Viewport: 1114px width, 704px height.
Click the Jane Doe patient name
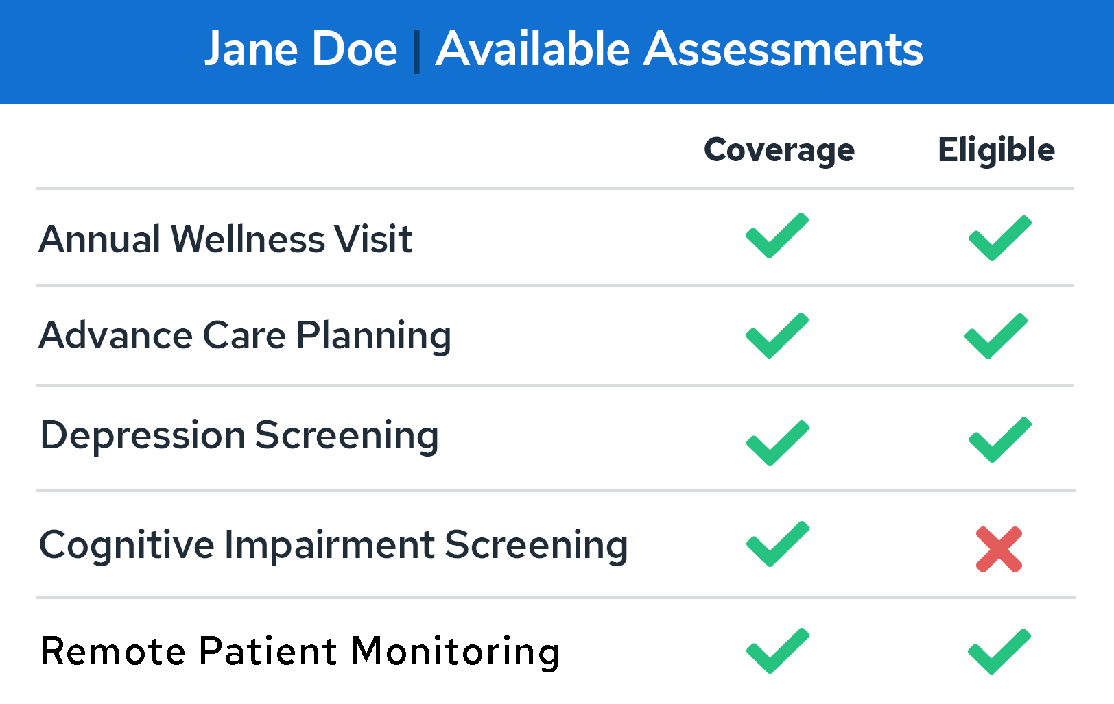point(301,49)
